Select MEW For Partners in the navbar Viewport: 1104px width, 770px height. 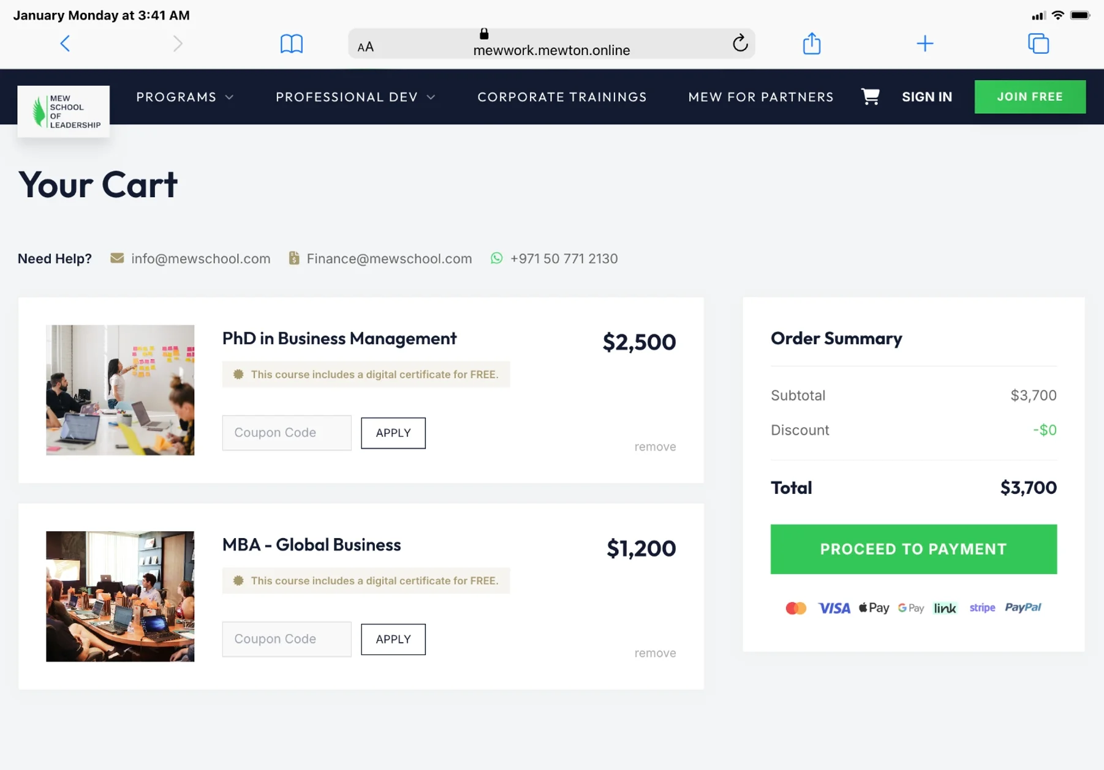pyautogui.click(x=760, y=97)
